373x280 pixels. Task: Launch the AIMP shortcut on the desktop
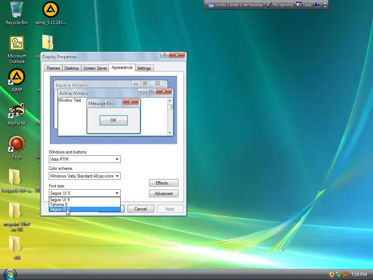coord(17,80)
